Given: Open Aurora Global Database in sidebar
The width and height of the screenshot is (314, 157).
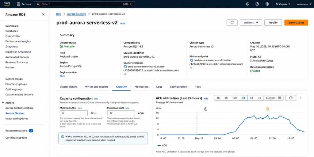Looking at the screenshot, I should (x=19, y=108).
